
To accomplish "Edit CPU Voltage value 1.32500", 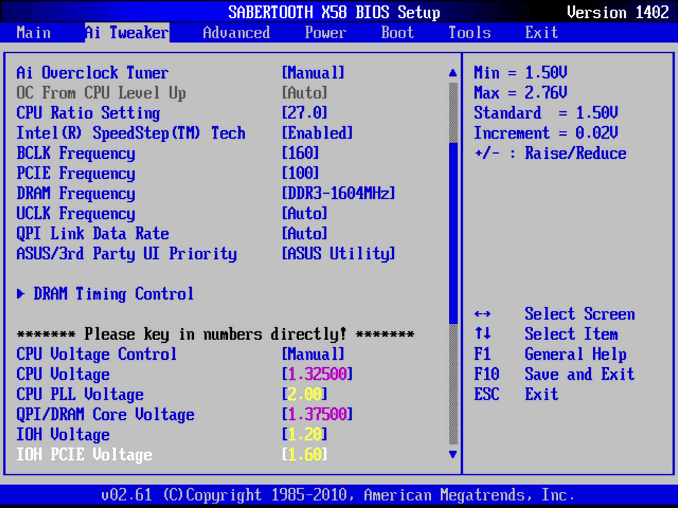I will click(317, 374).
